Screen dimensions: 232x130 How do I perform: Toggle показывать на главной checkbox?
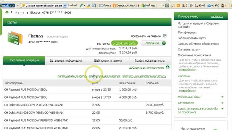(x=165, y=36)
